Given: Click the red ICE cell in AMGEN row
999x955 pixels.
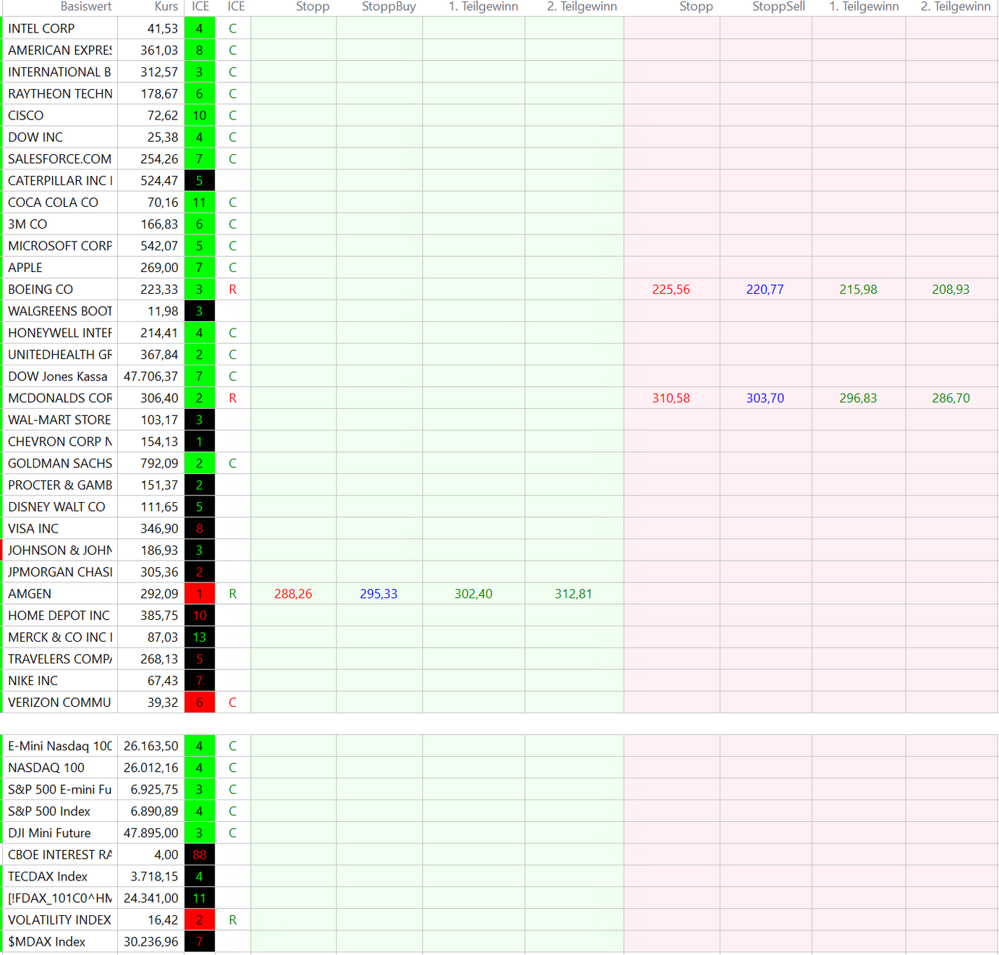Looking at the screenshot, I should point(200,594).
